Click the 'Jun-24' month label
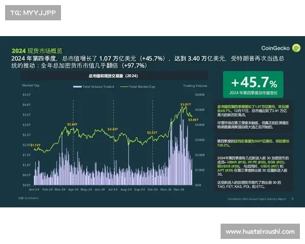Screen dimensions: 305x244 pyautogui.click(x=100, y=189)
